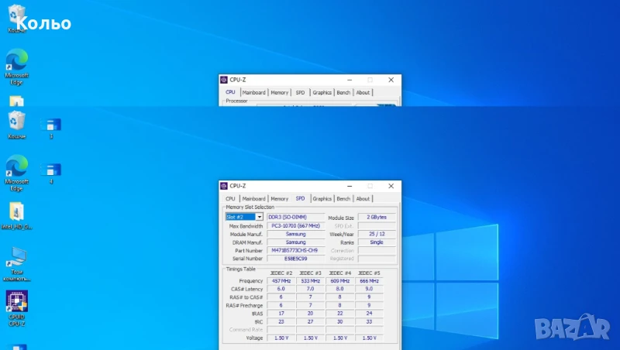Click the CPU-Z logo in lower window title bar
620x350 pixels.
click(x=225, y=186)
